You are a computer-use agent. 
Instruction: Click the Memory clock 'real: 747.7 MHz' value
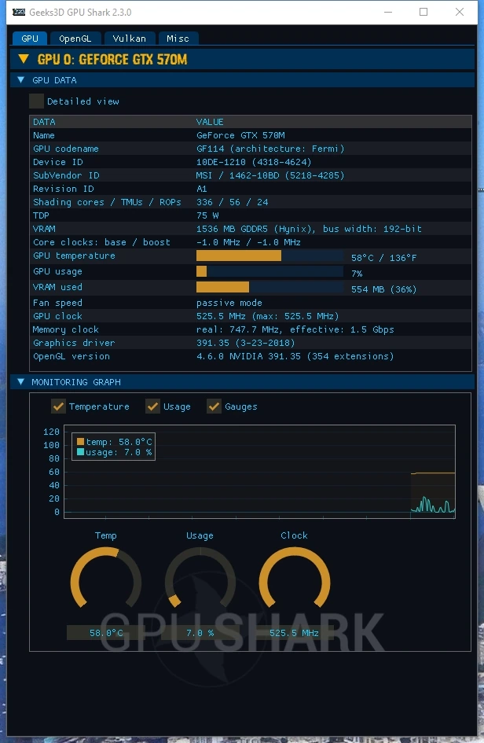click(x=239, y=329)
